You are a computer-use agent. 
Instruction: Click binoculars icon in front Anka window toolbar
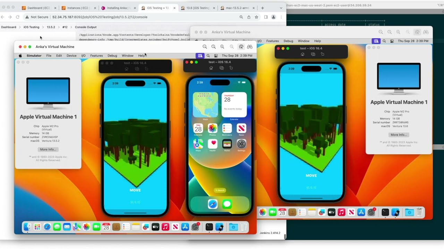coord(249,47)
